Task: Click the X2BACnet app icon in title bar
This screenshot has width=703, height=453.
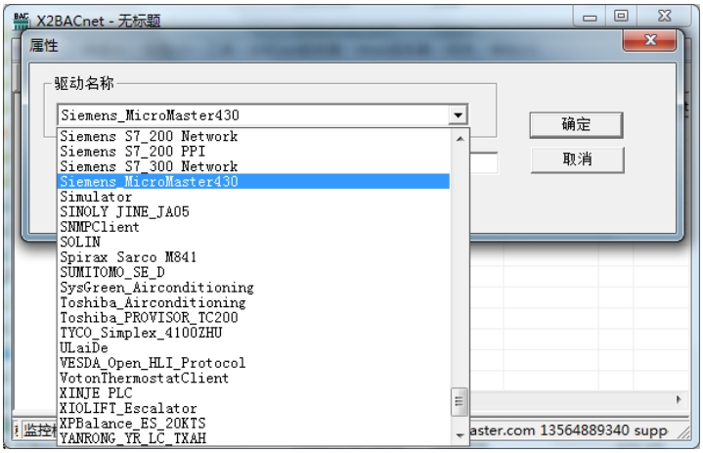Action: point(22,21)
